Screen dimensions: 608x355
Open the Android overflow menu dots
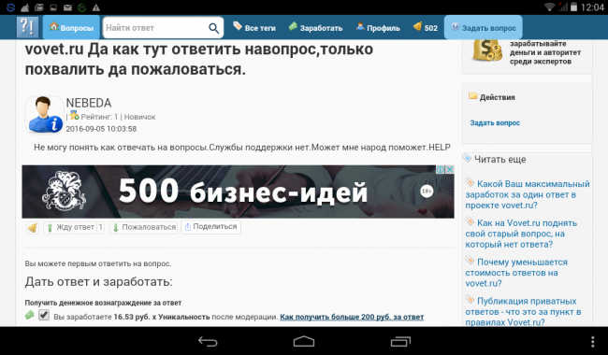tap(592, 341)
